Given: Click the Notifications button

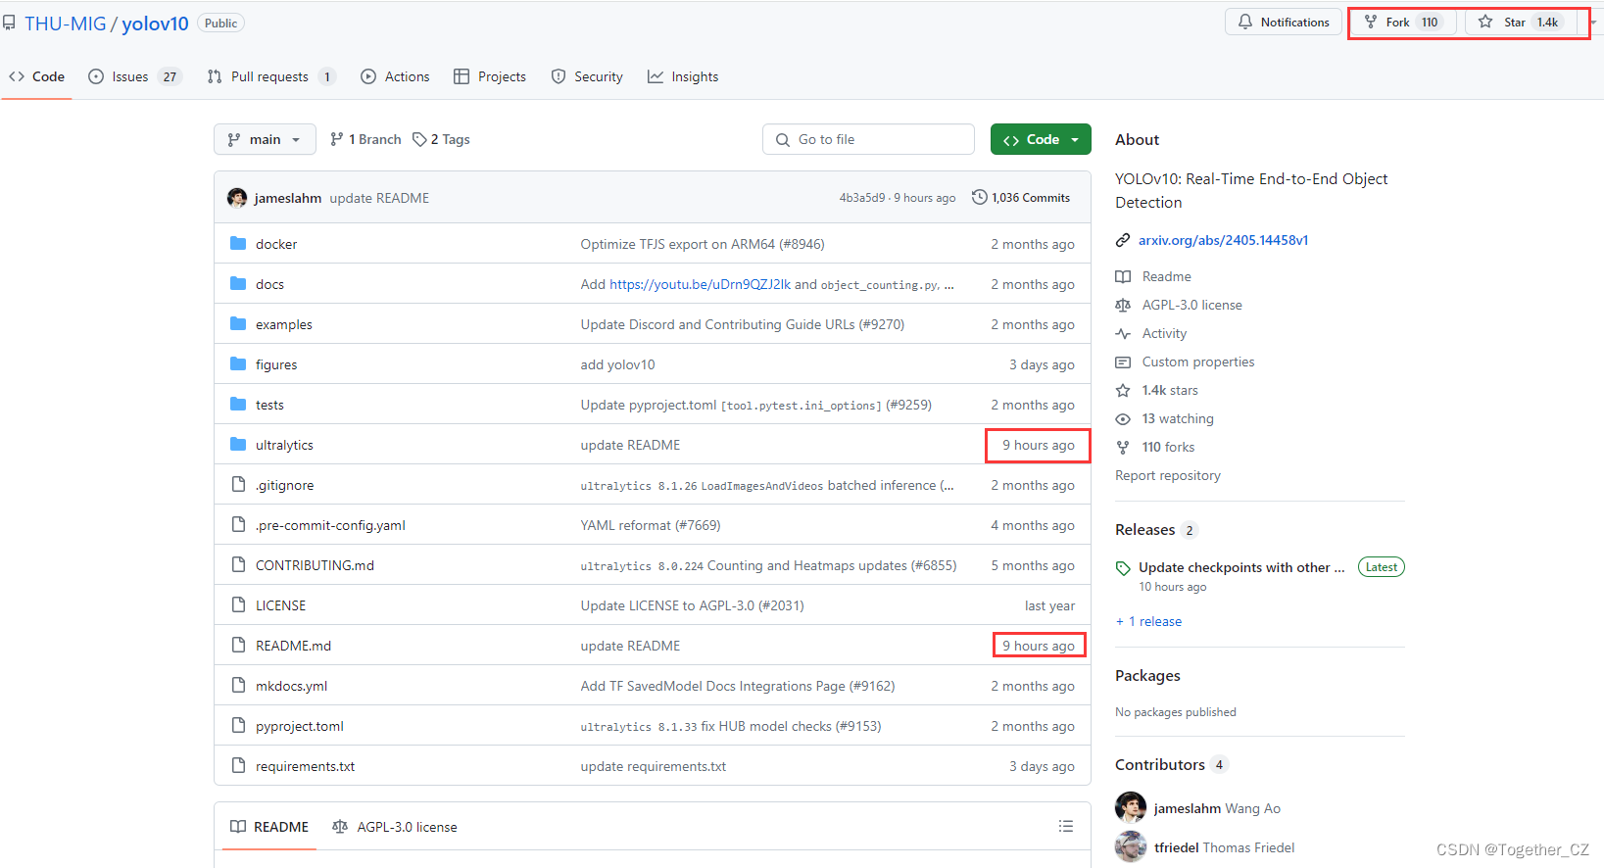Looking at the screenshot, I should point(1284,22).
